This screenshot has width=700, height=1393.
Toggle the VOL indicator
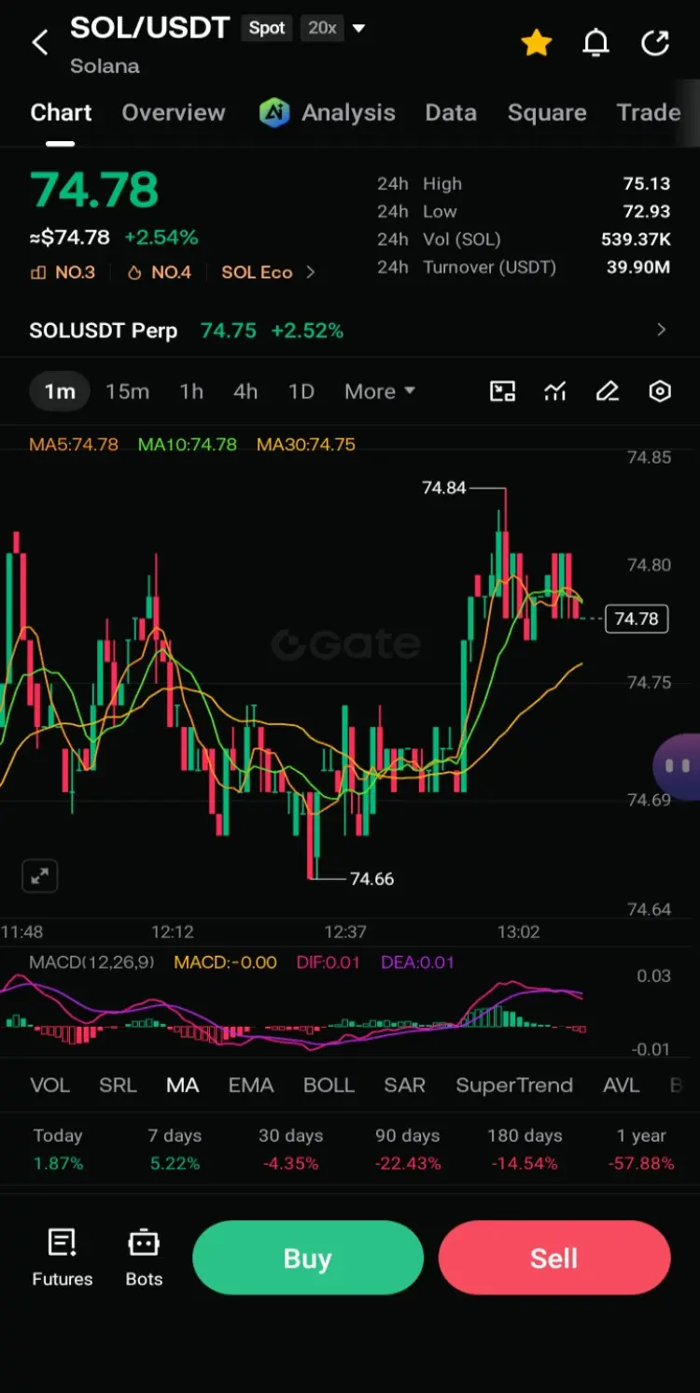(50, 1086)
